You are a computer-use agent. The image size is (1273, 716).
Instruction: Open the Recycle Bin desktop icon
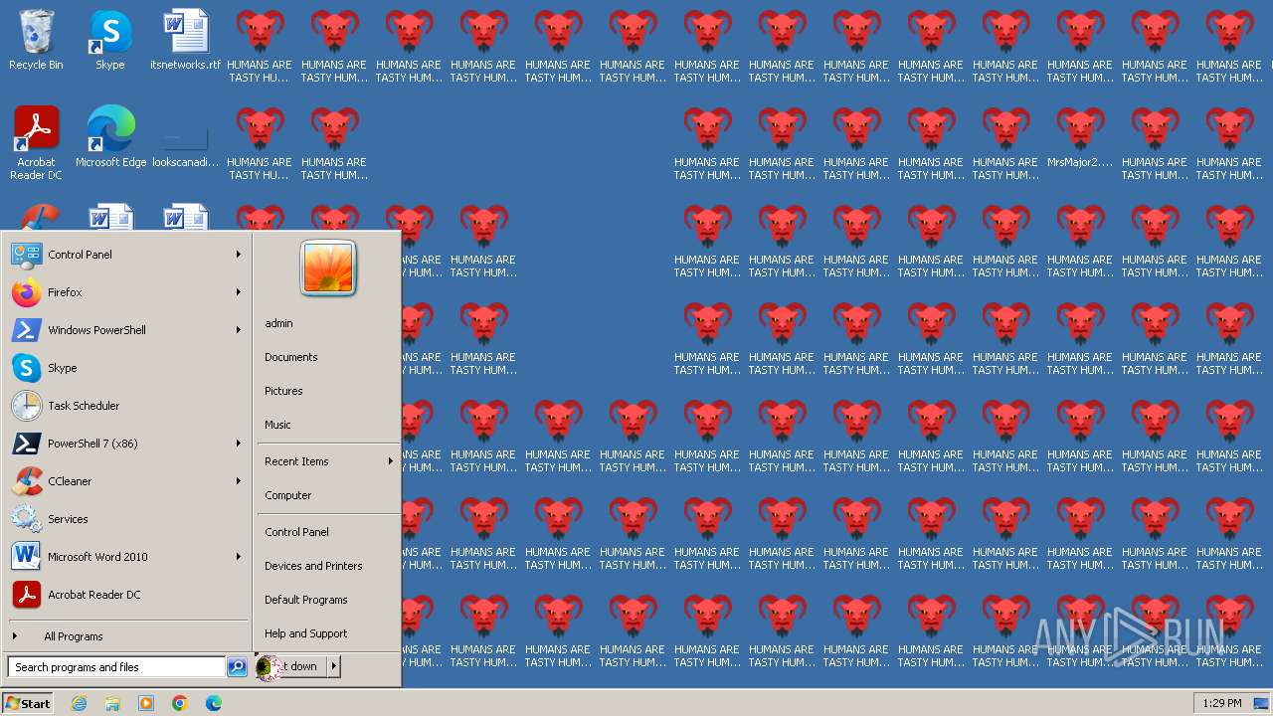point(36,40)
